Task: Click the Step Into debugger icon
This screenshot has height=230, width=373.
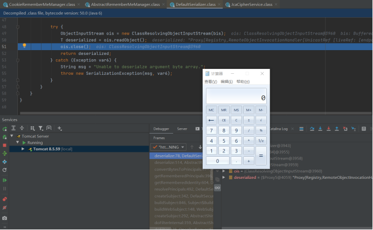Action: point(320,129)
